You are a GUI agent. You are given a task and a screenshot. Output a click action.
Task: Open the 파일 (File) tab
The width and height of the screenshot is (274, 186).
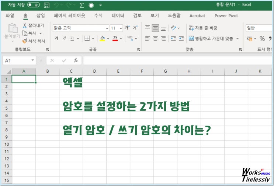[10, 15]
